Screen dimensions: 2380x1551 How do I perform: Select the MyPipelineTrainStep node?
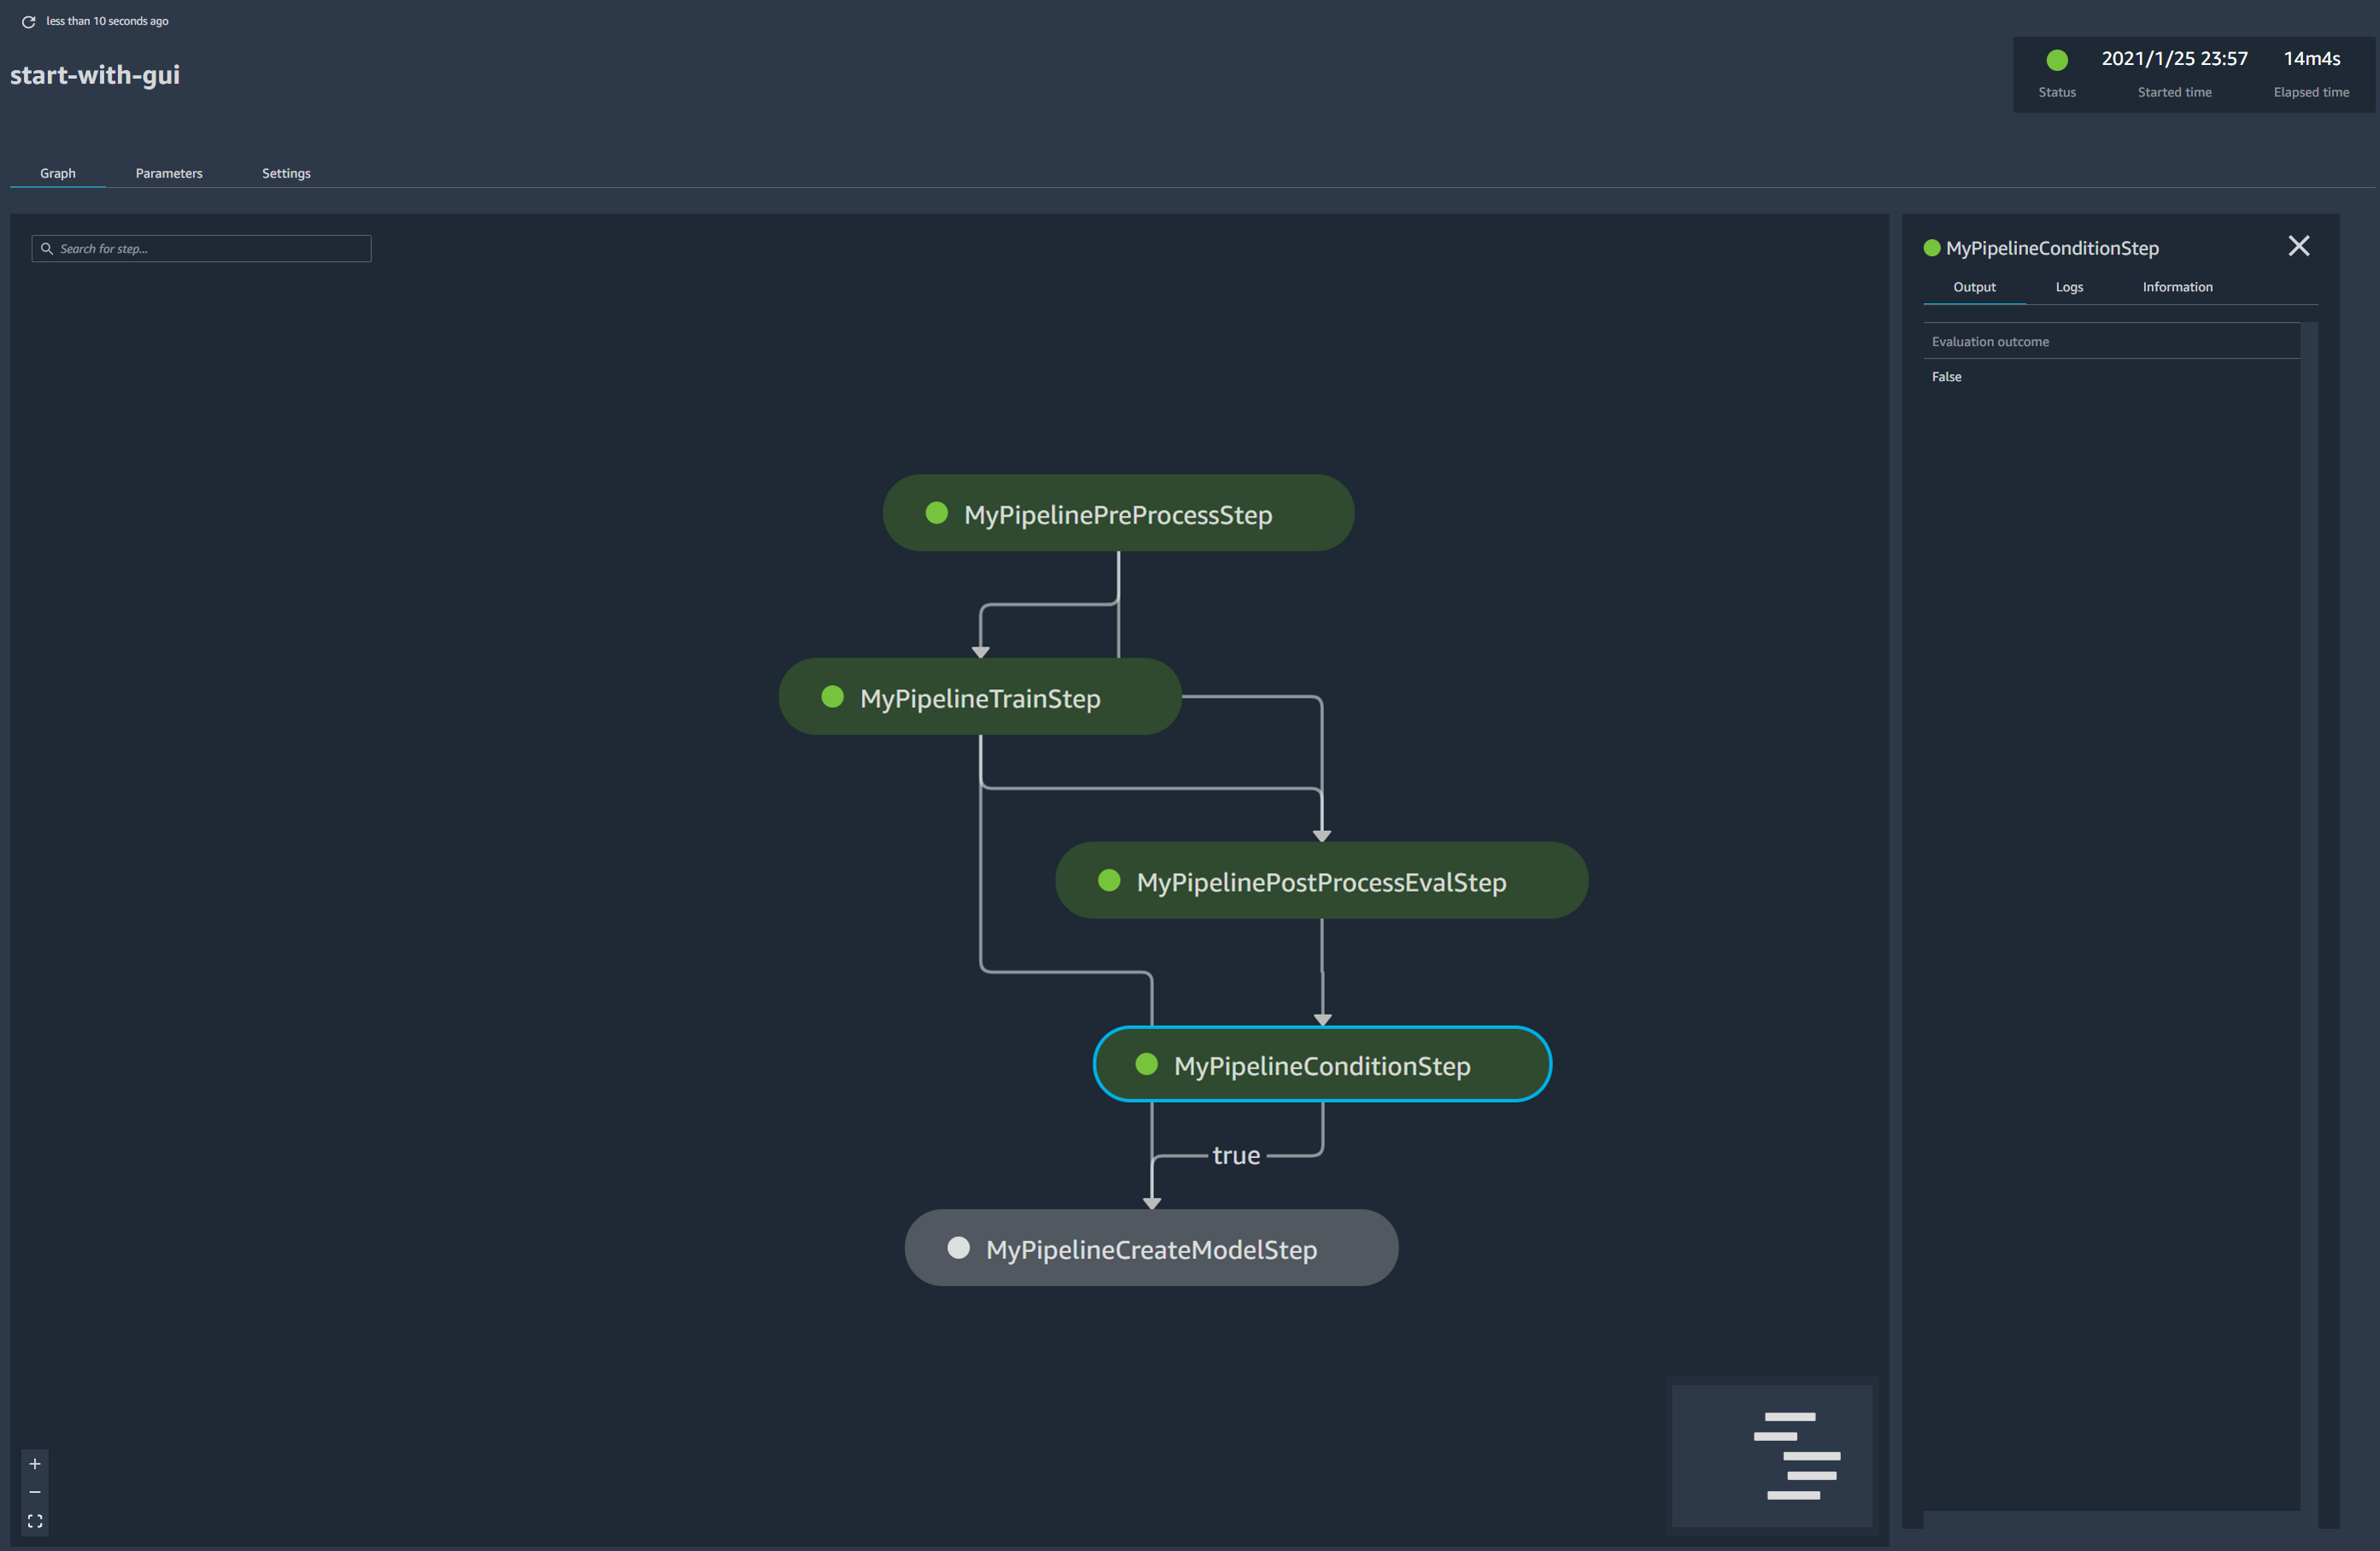(x=980, y=697)
